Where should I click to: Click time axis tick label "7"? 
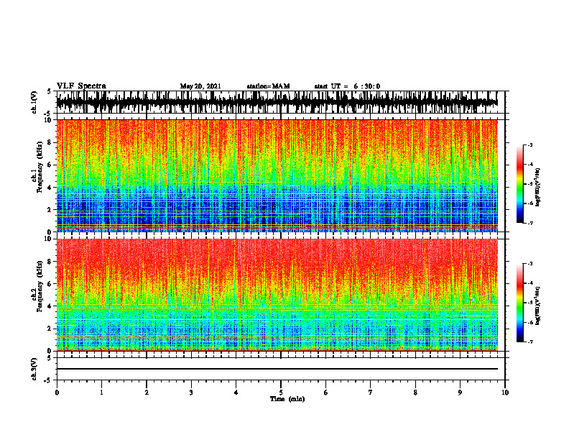tap(371, 393)
